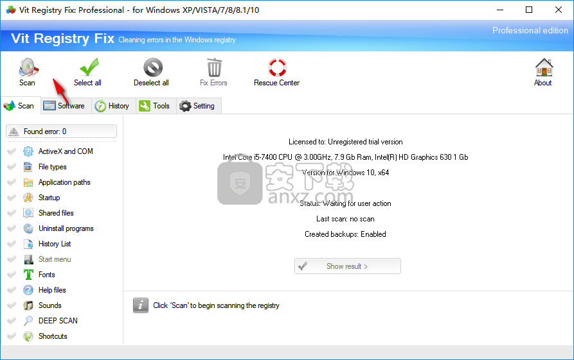574x360 pixels.
Task: Select the Uninstall programs label
Action: click(x=66, y=228)
